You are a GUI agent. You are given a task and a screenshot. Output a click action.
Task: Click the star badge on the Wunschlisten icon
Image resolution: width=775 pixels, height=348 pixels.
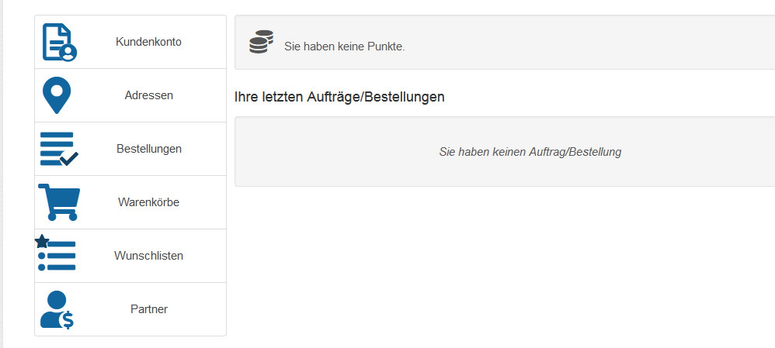point(42,242)
